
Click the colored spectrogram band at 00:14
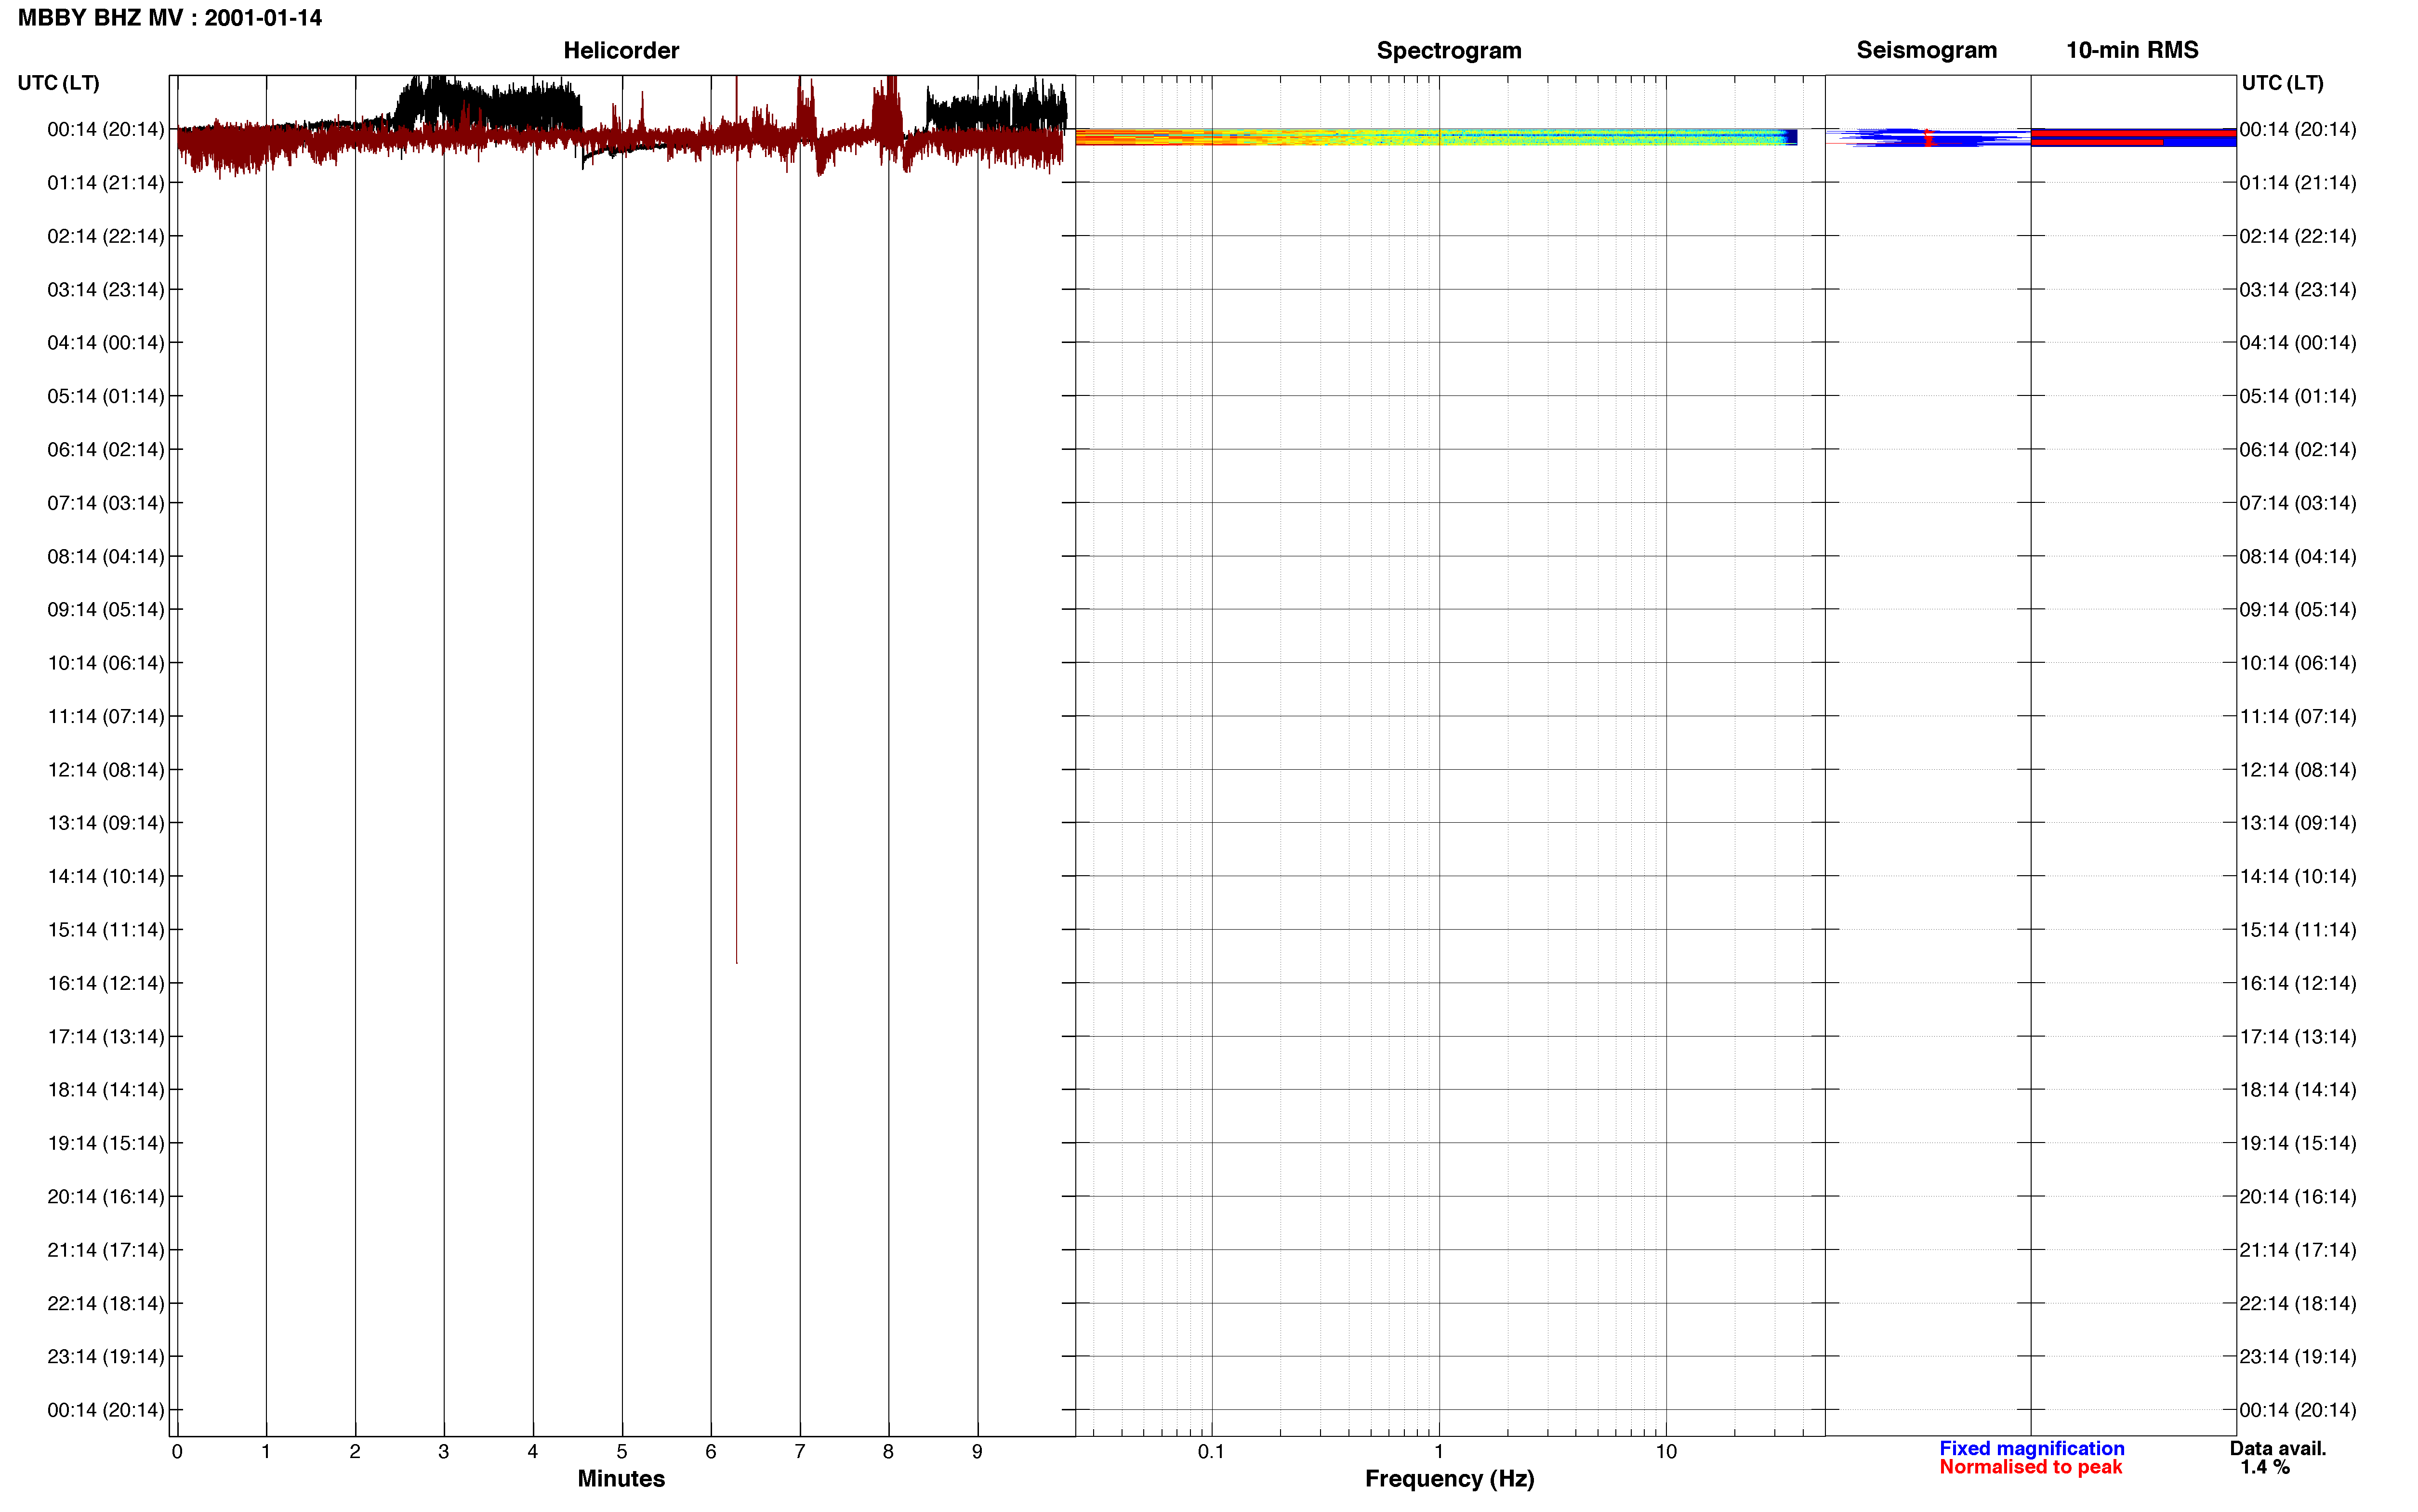pyautogui.click(x=1436, y=137)
